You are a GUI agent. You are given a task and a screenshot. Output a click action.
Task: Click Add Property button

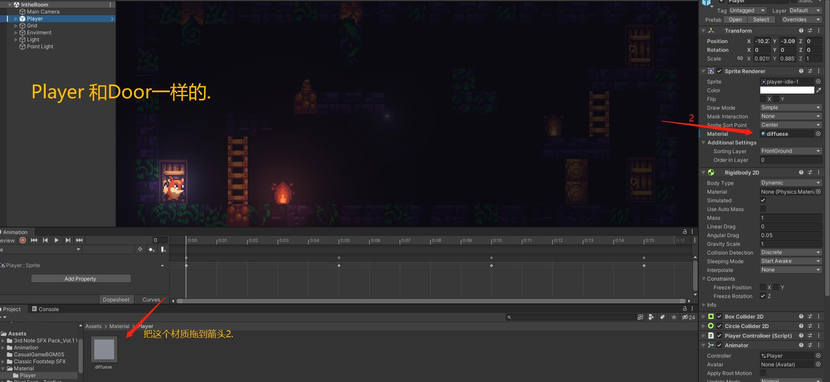click(x=81, y=278)
